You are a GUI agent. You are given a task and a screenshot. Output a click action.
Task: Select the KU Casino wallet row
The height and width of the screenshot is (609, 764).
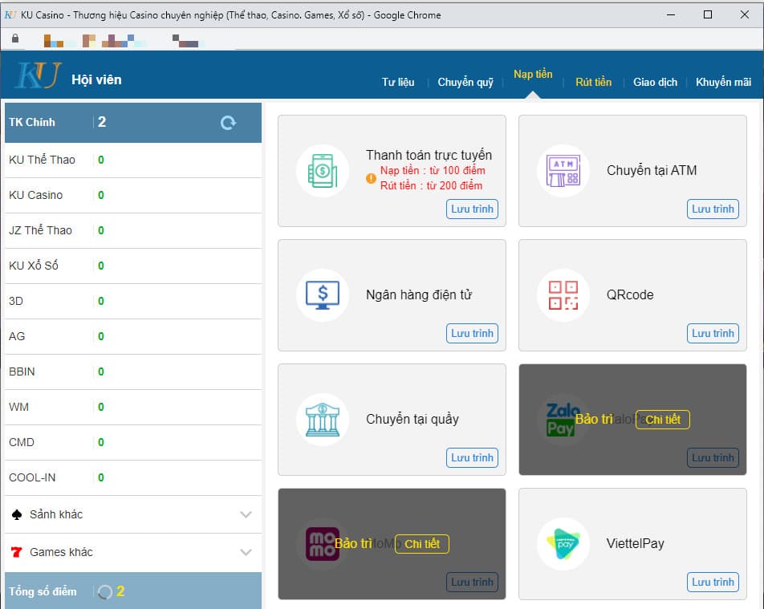132,195
